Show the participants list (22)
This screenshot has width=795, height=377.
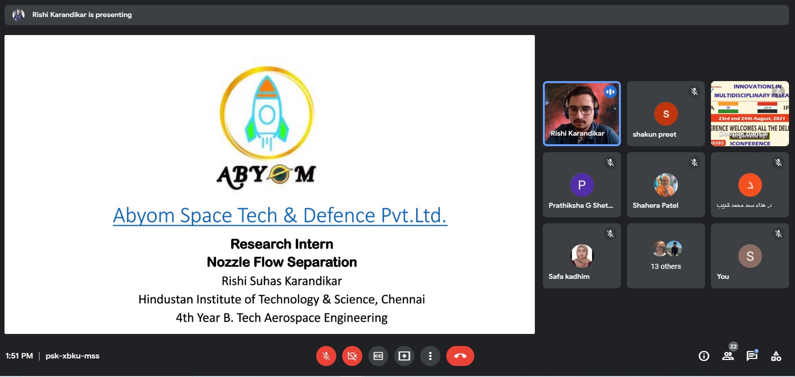pyautogui.click(x=728, y=356)
